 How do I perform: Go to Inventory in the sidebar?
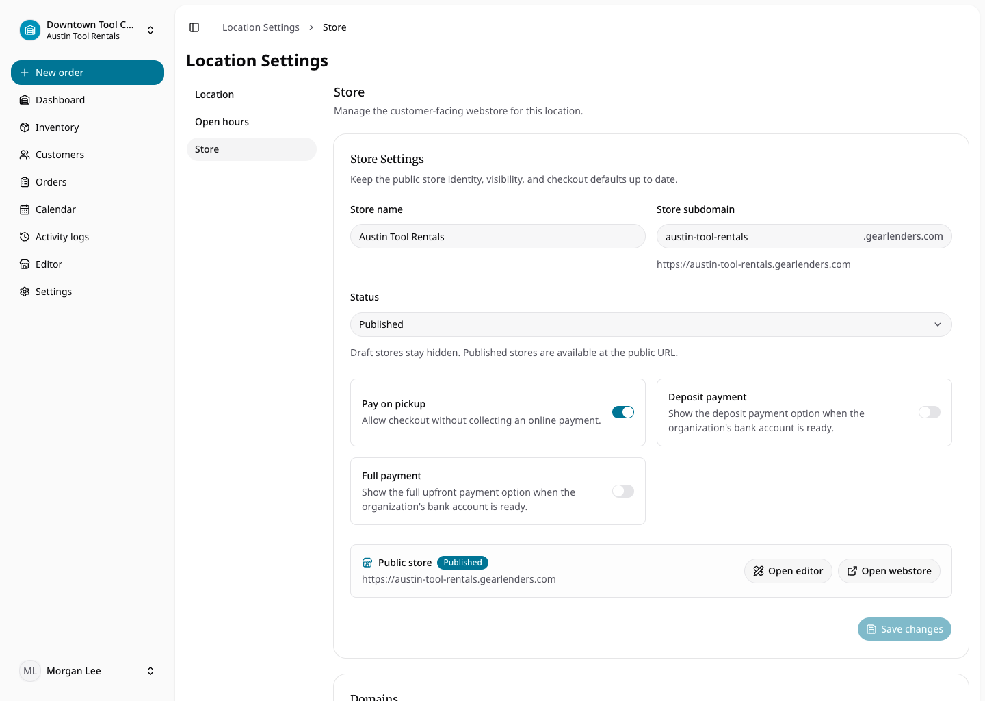pyautogui.click(x=88, y=127)
